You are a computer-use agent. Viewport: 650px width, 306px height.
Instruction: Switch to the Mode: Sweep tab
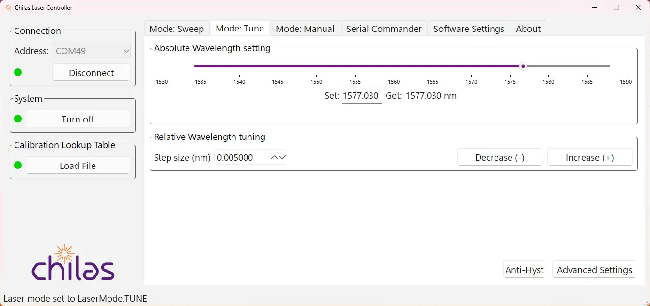177,29
